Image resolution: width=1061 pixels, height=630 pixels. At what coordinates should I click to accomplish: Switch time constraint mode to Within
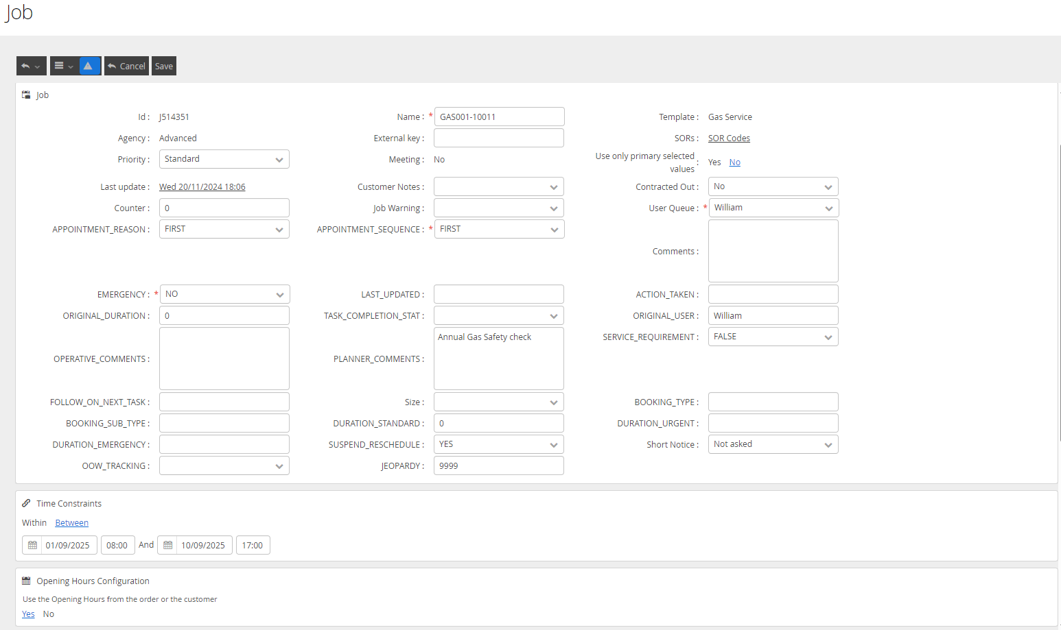coord(34,523)
